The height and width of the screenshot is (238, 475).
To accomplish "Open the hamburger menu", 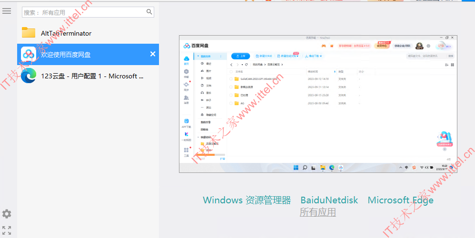I will tap(7, 11).
